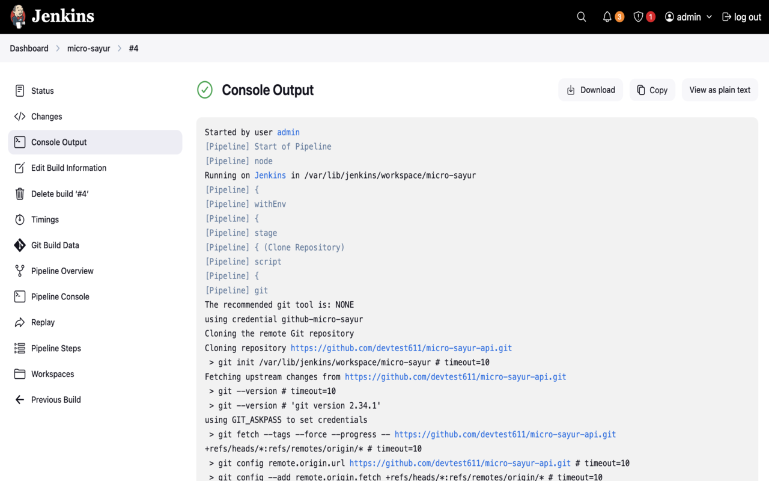The height and width of the screenshot is (481, 769).
Task: Open the Jenkins node link in log
Action: [x=270, y=176]
